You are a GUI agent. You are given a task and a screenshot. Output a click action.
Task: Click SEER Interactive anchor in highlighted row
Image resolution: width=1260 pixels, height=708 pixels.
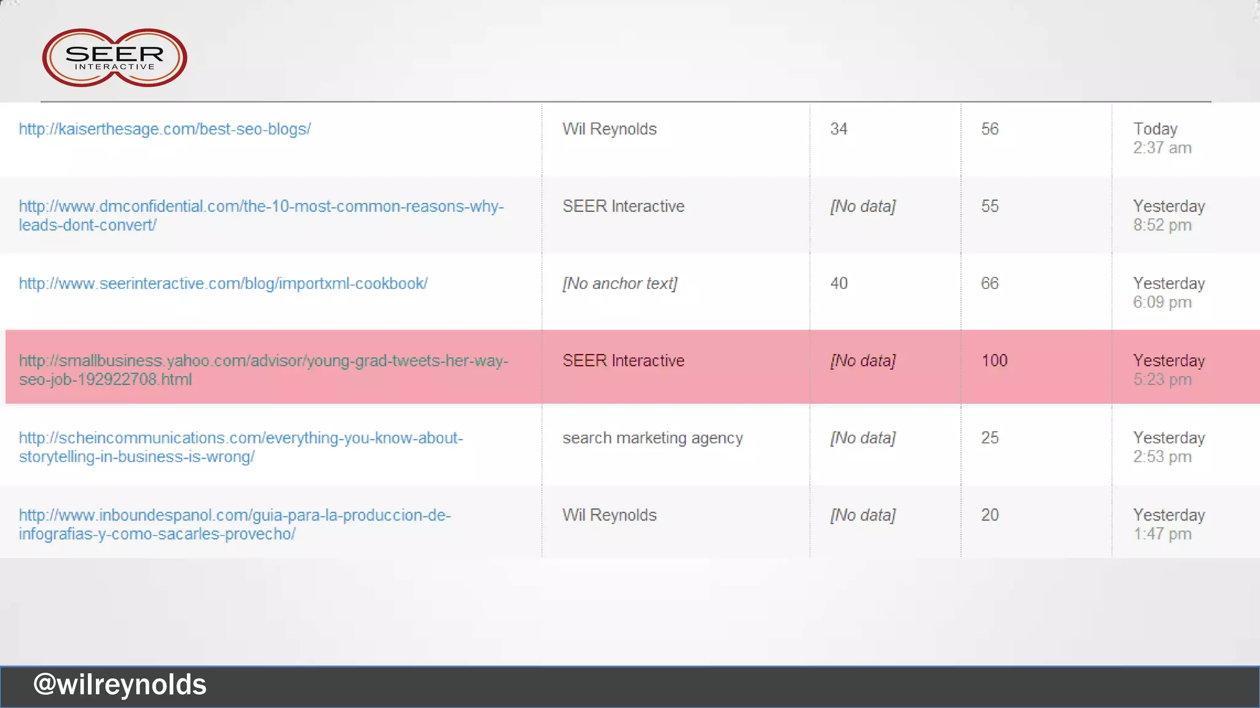[x=623, y=361]
